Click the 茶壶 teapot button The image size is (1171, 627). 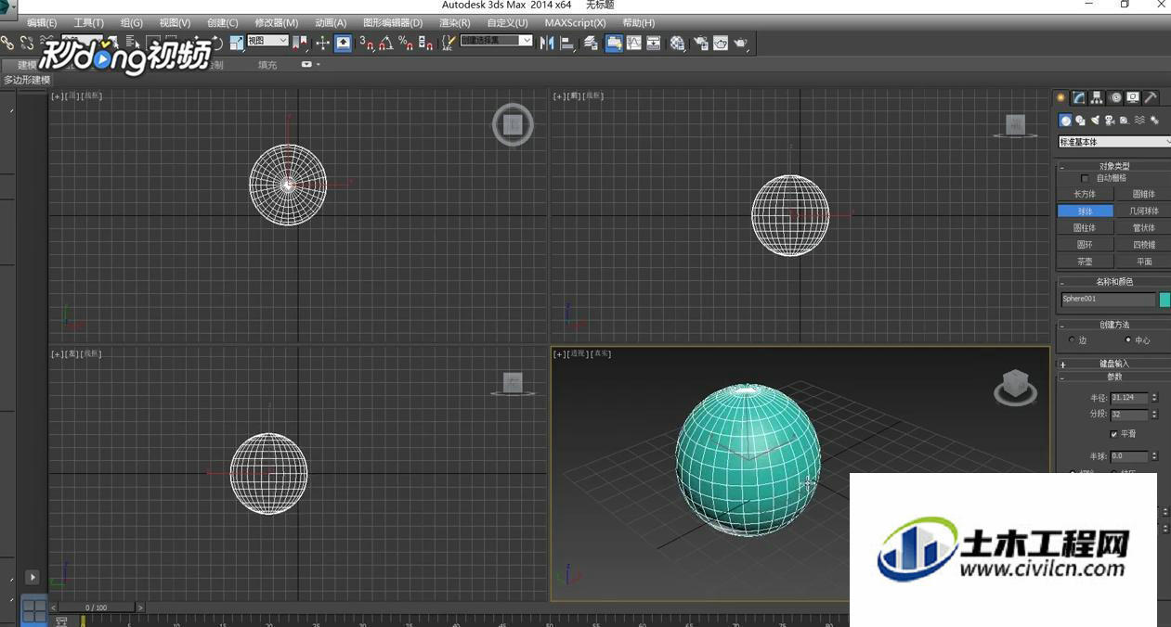click(1085, 262)
